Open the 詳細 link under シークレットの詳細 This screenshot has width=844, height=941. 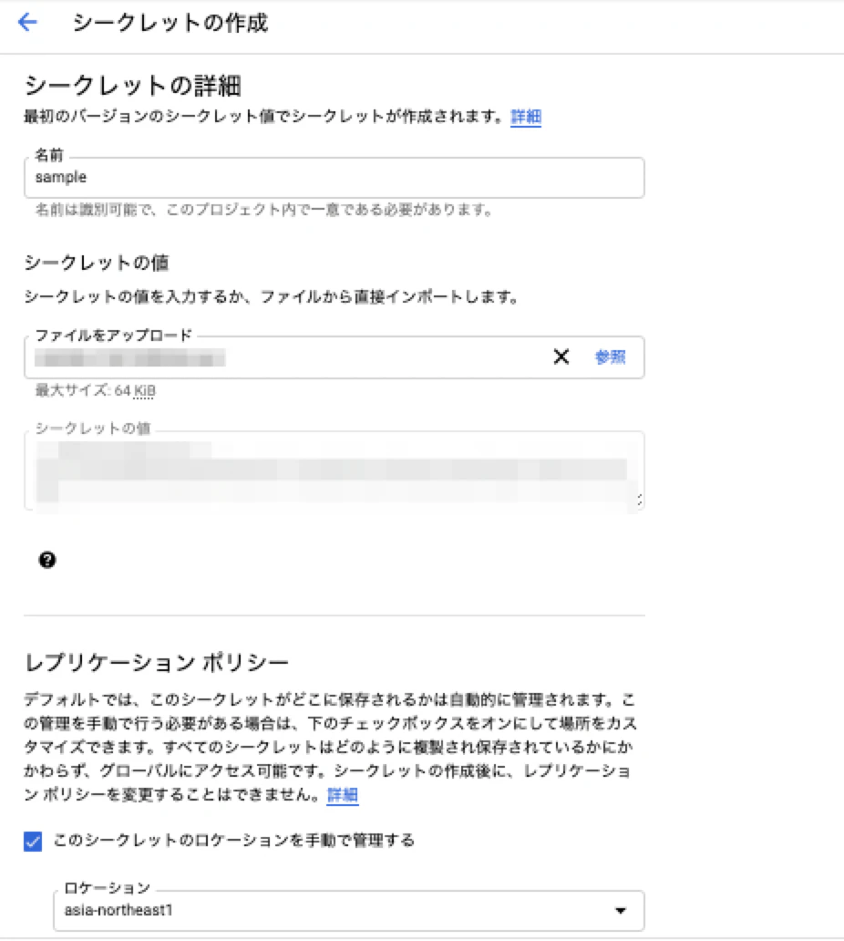[526, 117]
